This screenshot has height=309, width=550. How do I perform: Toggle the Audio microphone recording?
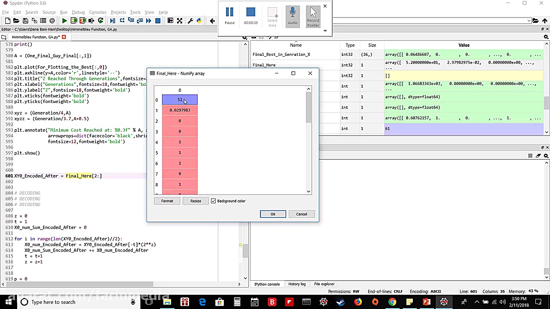[x=293, y=16]
